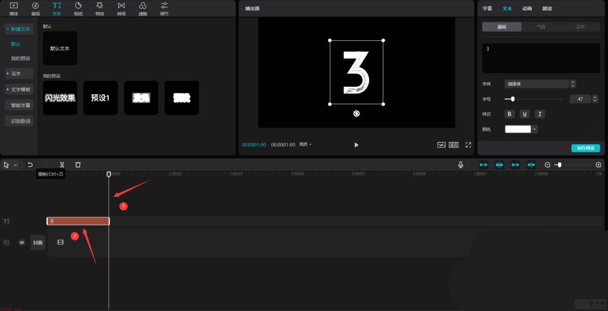The width and height of the screenshot is (608, 311).
Task: Click the 封面 cover button
Action: (38, 243)
